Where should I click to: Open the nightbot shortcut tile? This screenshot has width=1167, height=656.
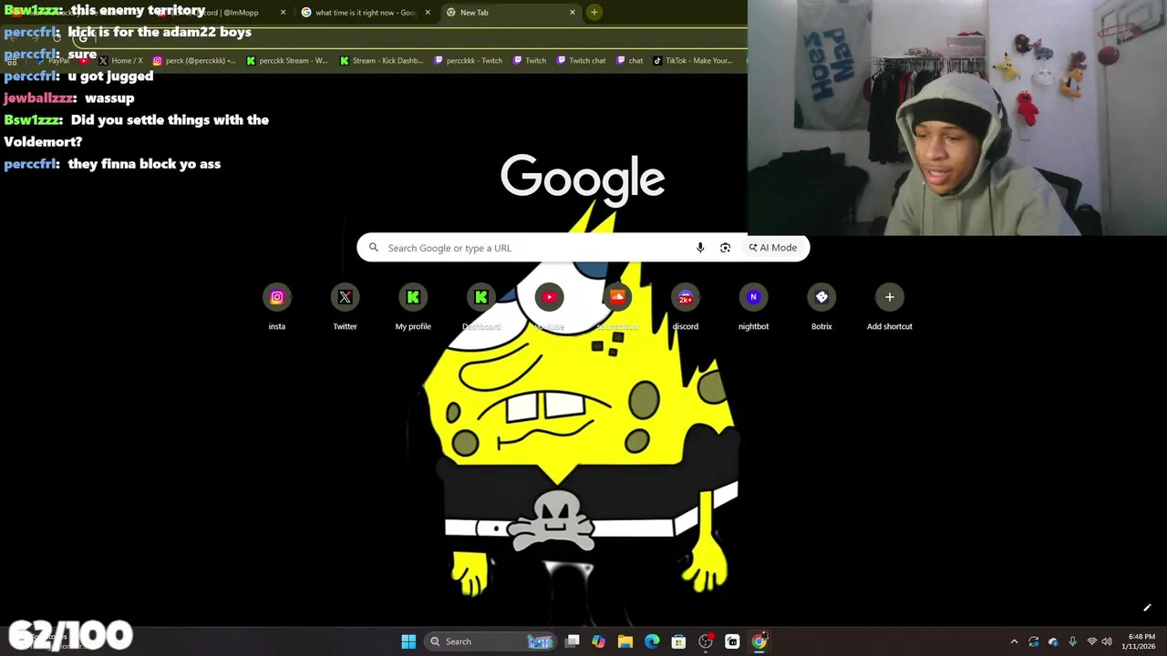753,307
